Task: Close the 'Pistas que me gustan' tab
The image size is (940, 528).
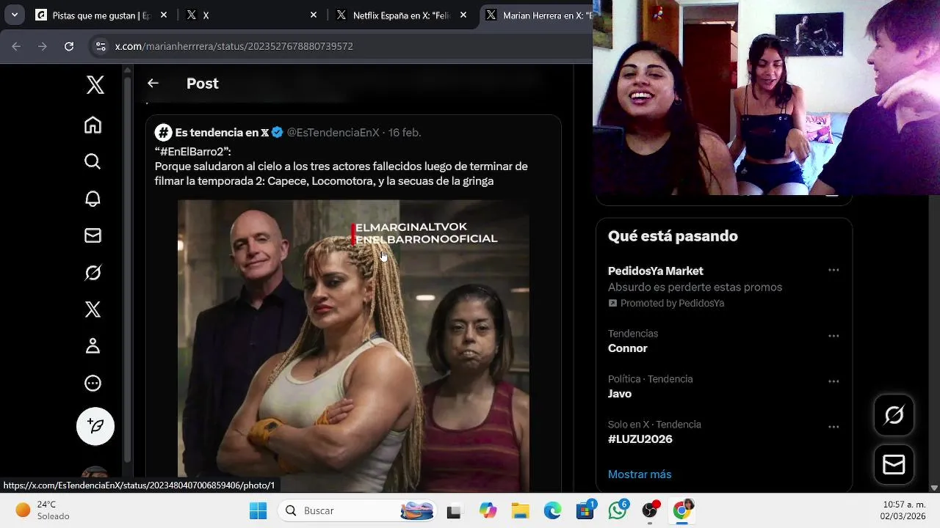Action: [164, 15]
